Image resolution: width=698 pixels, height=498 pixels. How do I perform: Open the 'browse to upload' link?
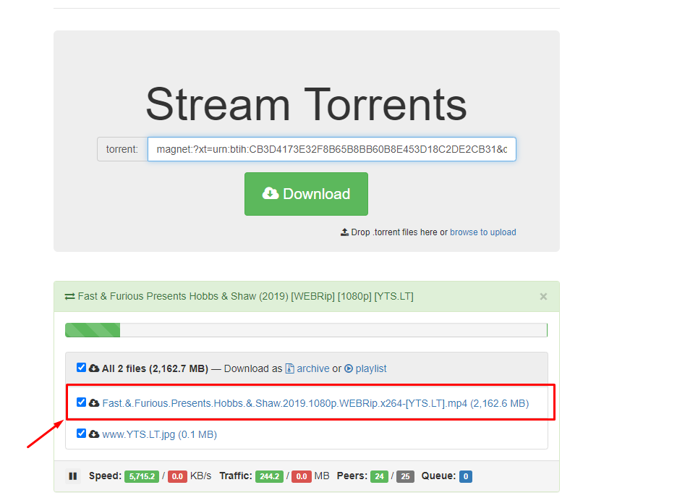pyautogui.click(x=482, y=232)
